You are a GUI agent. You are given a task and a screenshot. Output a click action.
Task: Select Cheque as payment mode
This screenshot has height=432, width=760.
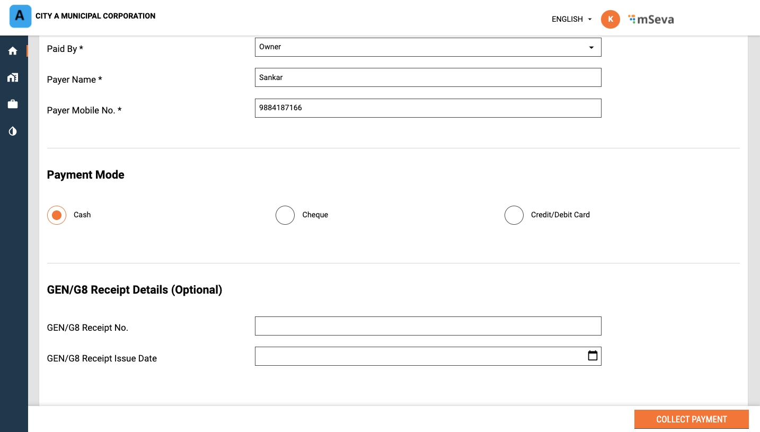tap(285, 215)
